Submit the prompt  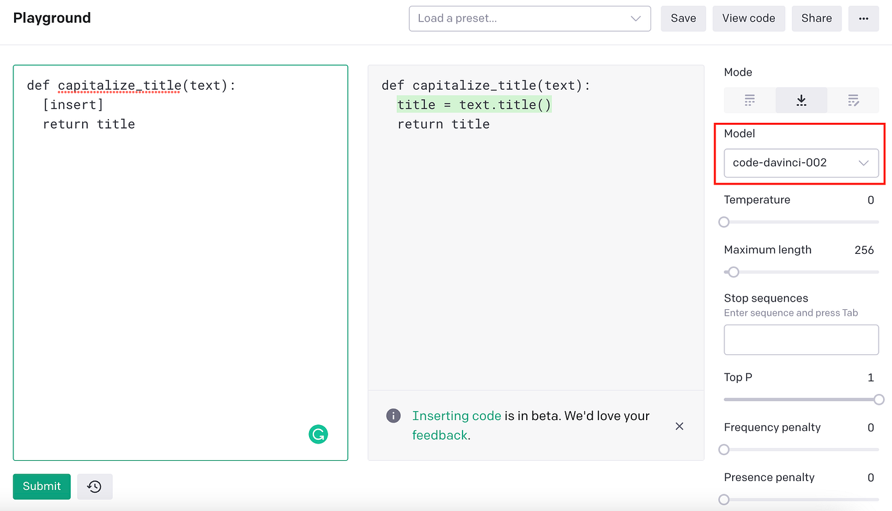[x=41, y=487]
